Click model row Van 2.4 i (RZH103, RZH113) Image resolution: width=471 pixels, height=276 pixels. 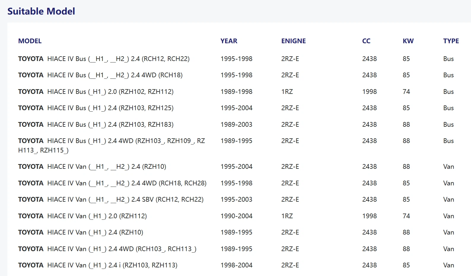98,265
